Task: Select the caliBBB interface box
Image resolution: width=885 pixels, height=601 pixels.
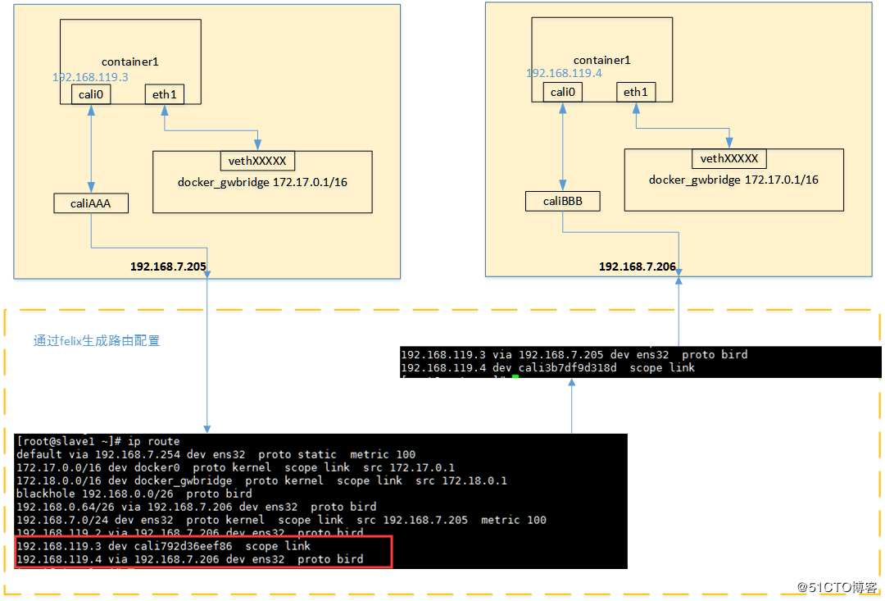Action: [563, 201]
